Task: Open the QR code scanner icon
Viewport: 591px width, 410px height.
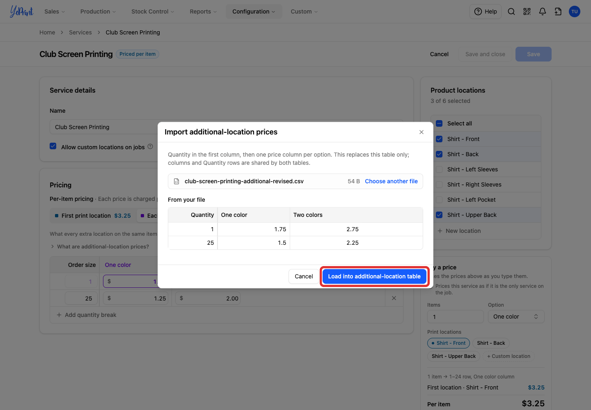Action: (x=527, y=11)
